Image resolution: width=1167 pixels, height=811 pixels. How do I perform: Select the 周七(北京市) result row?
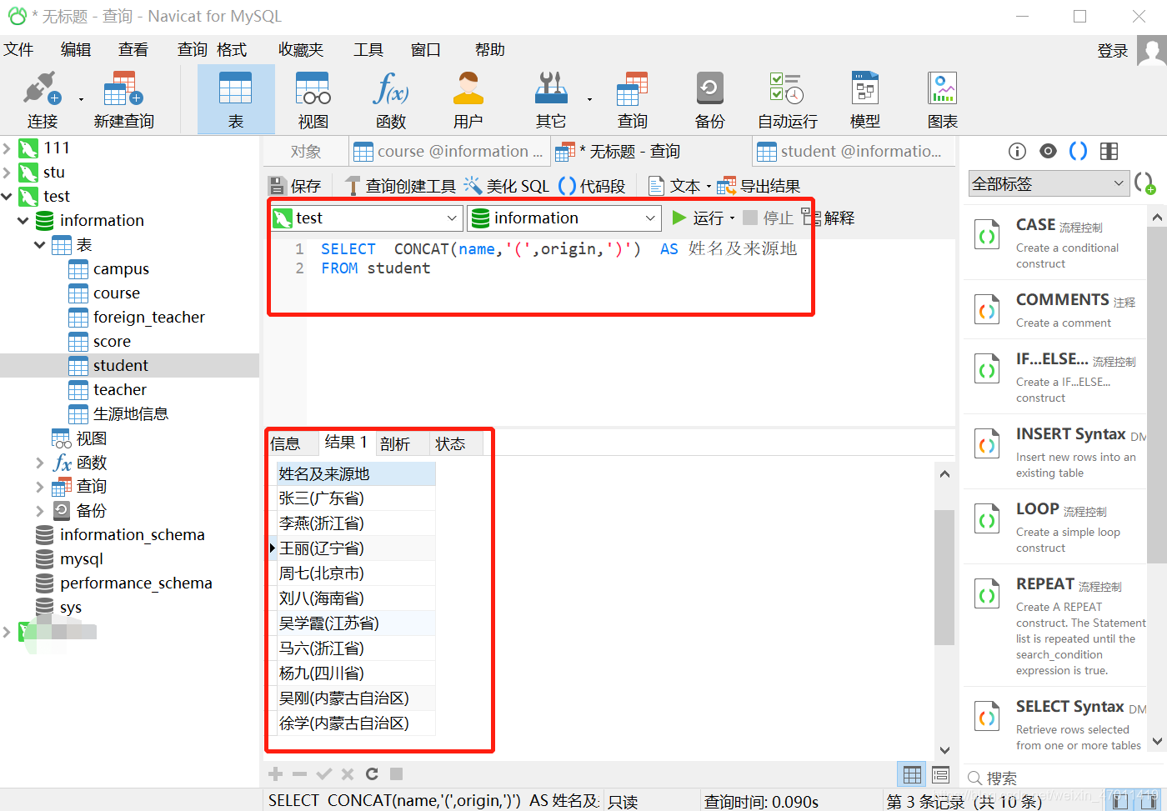point(356,573)
